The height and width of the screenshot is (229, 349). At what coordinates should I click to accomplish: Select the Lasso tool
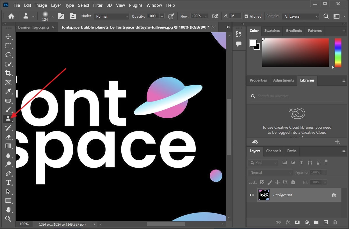pyautogui.click(x=8, y=55)
